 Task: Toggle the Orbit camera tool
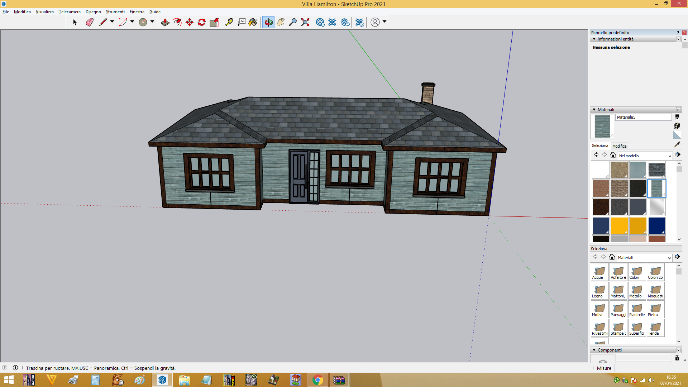(x=268, y=22)
